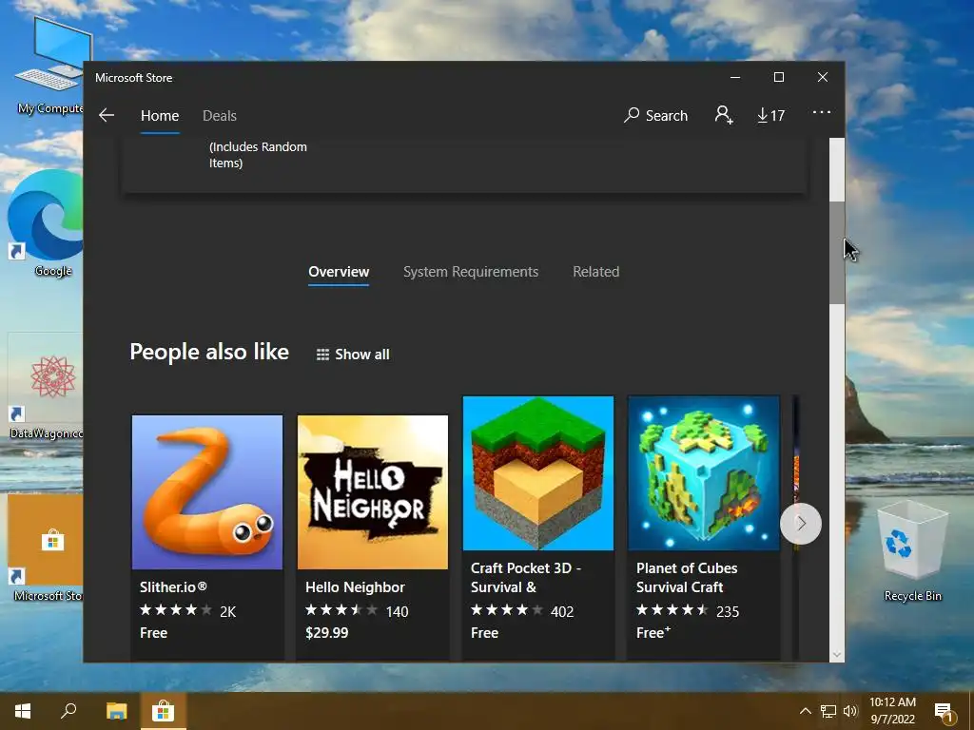This screenshot has width=974, height=730.
Task: Open Search in Microsoft Store
Action: [656, 115]
